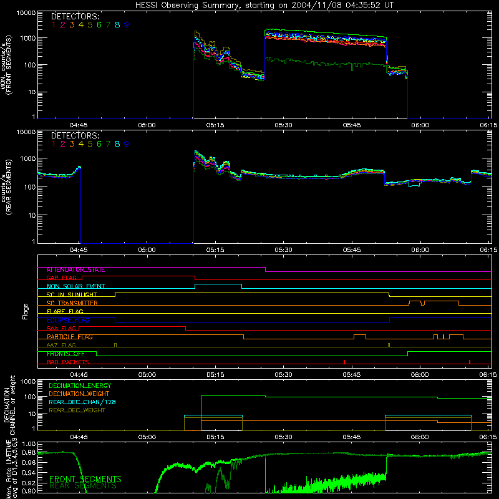Click the REAR_DEC_CHAN/128 legend entry
The height and width of the screenshot is (499, 499).
(82, 402)
